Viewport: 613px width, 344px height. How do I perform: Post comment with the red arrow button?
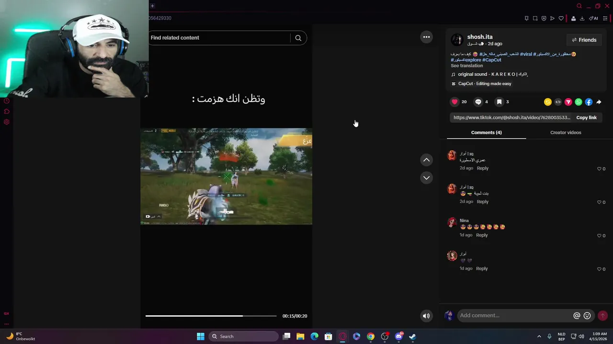tap(602, 315)
